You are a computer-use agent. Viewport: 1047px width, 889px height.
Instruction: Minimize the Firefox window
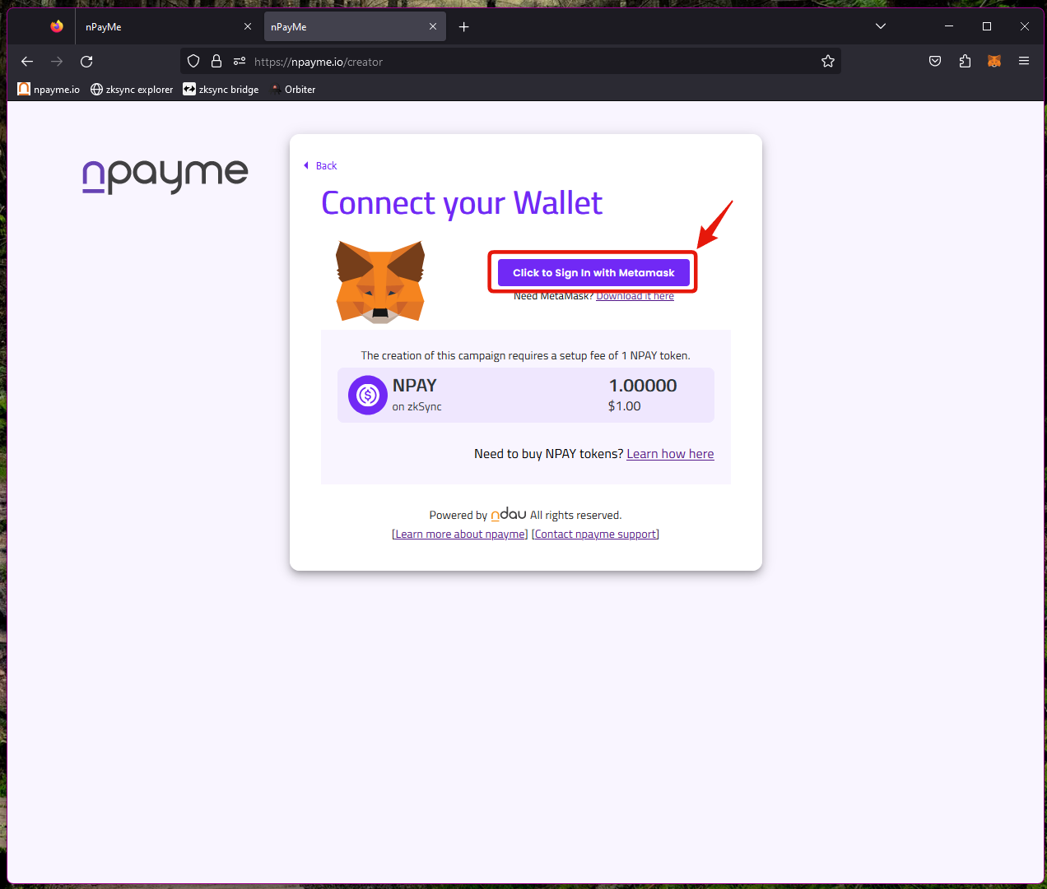949,26
